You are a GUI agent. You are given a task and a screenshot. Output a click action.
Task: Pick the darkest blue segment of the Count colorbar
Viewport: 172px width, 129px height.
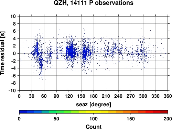tap(23, 112)
